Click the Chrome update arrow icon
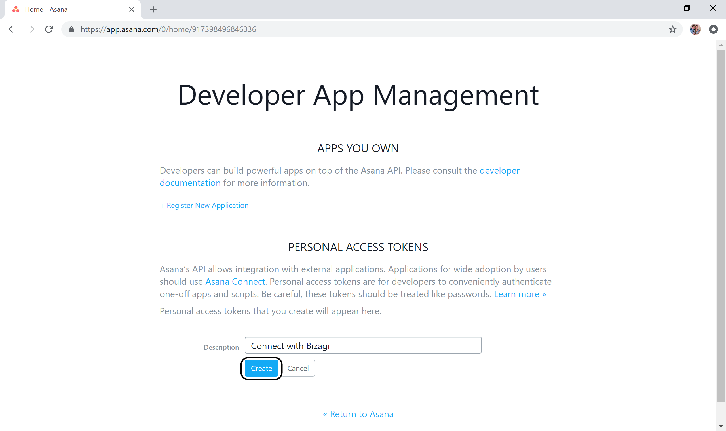This screenshot has height=431, width=726. point(714,29)
